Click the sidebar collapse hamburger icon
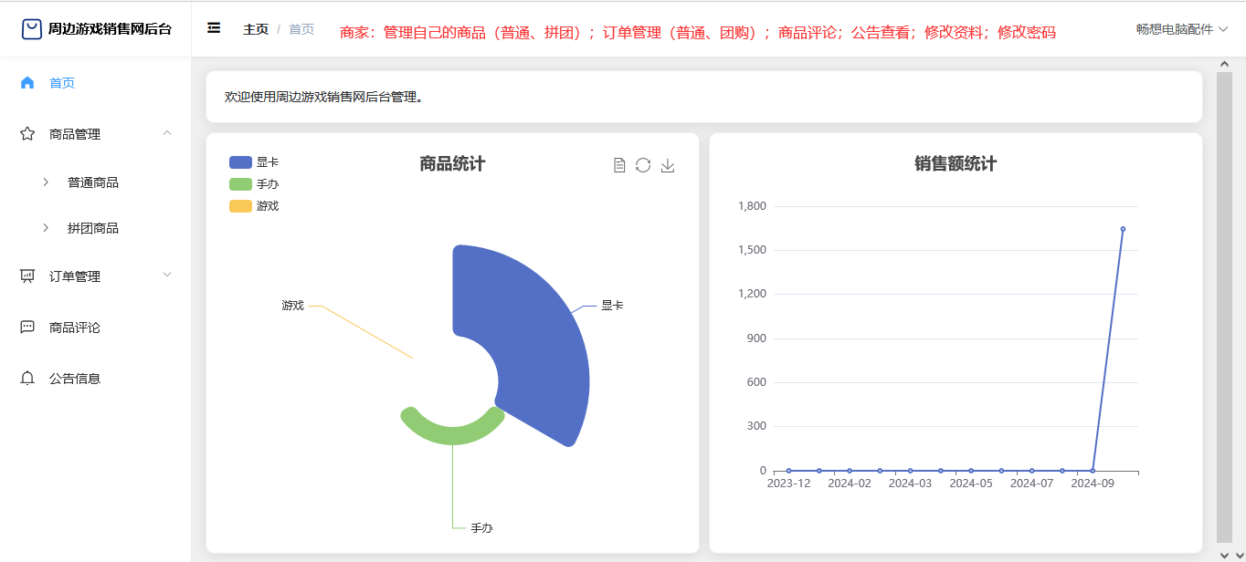 pos(214,28)
